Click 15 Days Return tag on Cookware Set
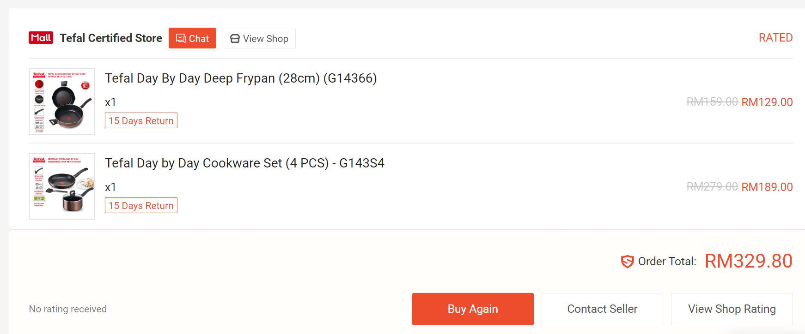Screen dimensions: 805x334 [x=141, y=206]
